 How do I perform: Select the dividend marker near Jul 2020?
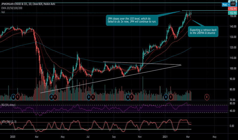(x=89, y=97)
